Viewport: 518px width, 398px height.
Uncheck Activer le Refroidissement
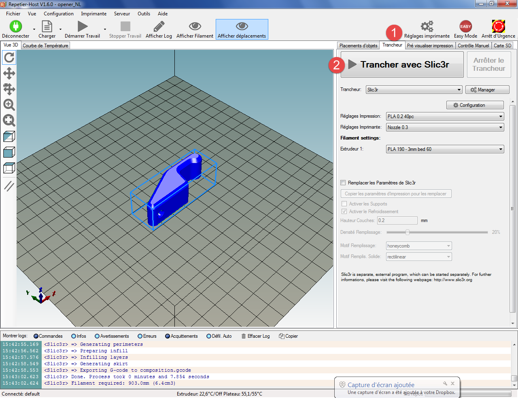(x=344, y=212)
